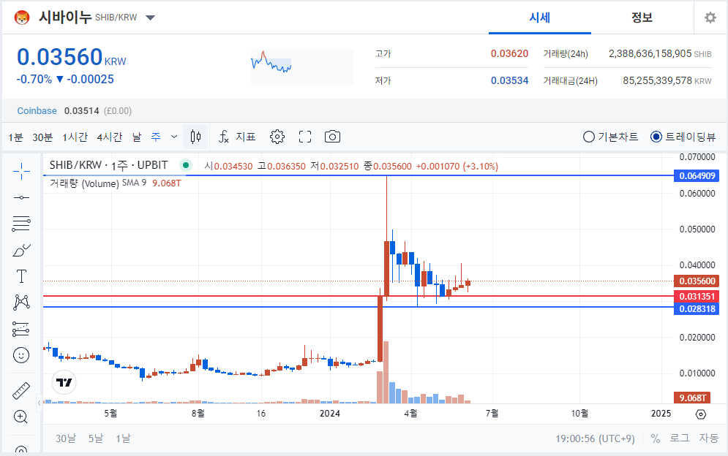
Task: Click the -0.70% change value
Action: (x=34, y=80)
